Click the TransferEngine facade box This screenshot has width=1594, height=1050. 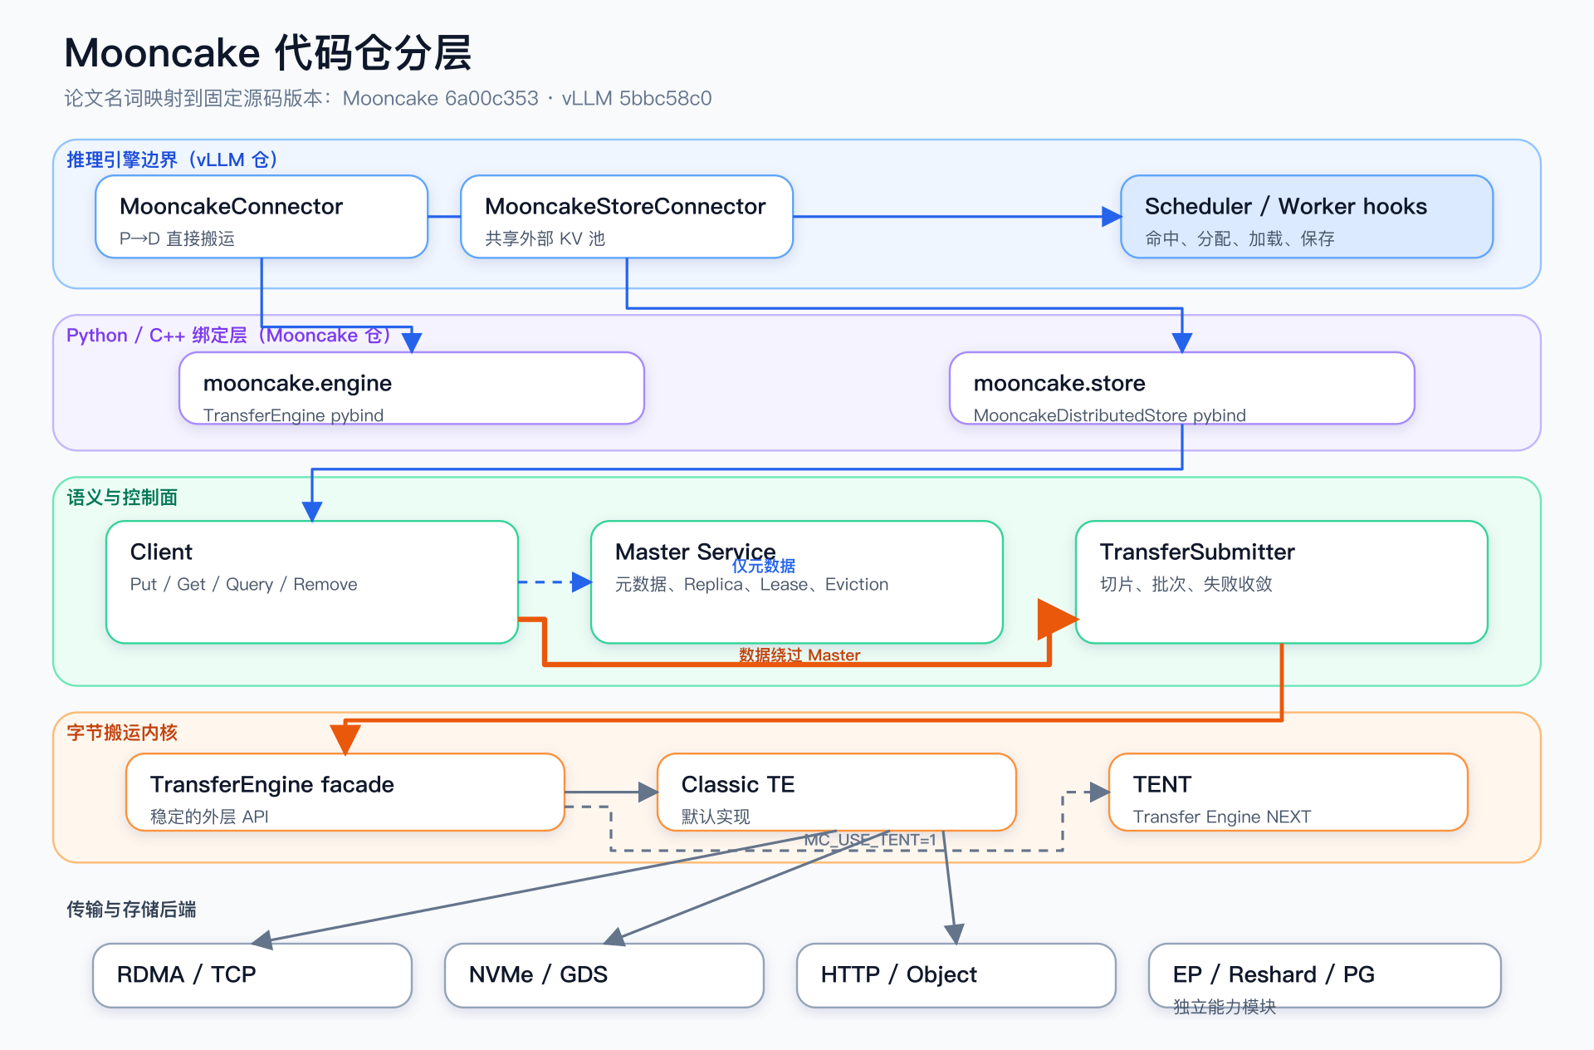pyautogui.click(x=345, y=792)
